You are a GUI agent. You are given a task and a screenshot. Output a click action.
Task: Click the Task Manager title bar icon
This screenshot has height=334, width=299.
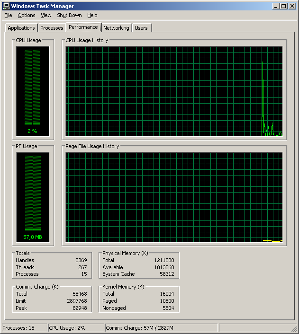(x=7, y=6)
